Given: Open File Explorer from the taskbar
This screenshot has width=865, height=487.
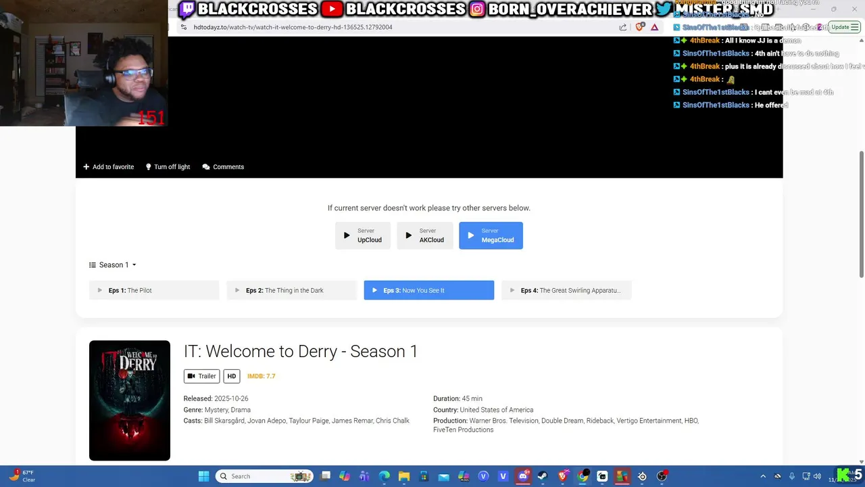Looking at the screenshot, I should (404, 476).
